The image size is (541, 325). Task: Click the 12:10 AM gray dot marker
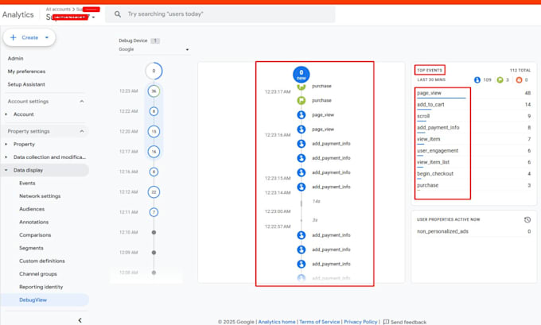point(154,232)
